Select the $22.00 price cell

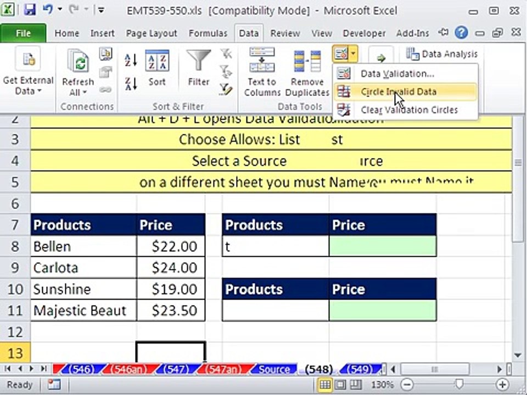click(171, 246)
